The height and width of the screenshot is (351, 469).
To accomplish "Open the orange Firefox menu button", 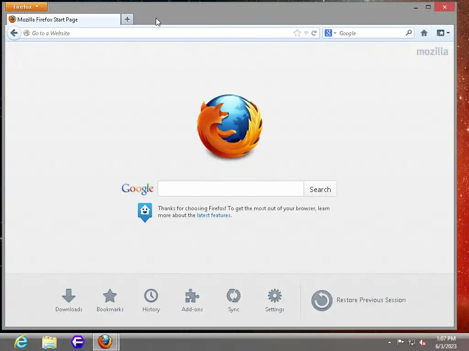I will pyautogui.click(x=26, y=6).
